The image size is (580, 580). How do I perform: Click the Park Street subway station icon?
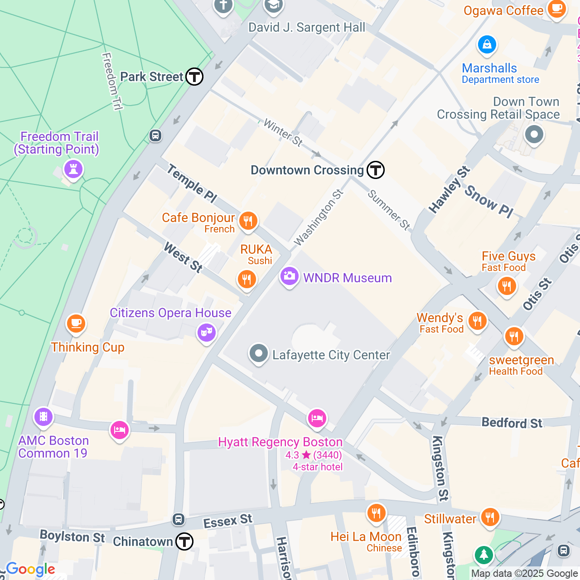pos(194,77)
